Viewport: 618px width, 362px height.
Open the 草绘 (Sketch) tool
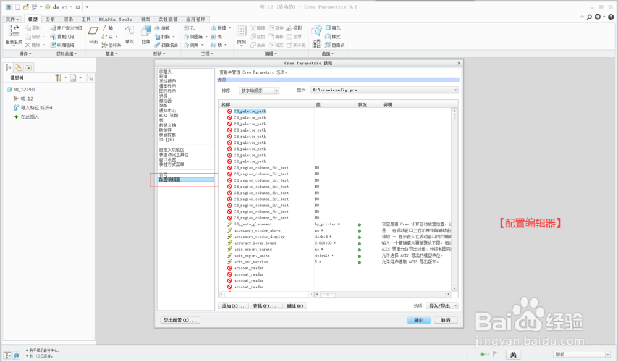click(129, 34)
